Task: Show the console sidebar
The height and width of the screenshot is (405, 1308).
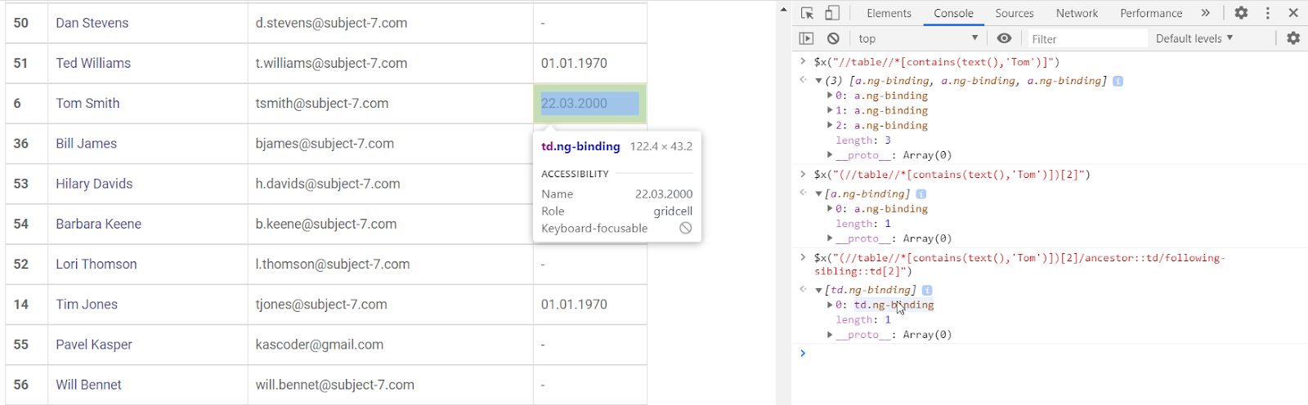Action: tap(806, 38)
